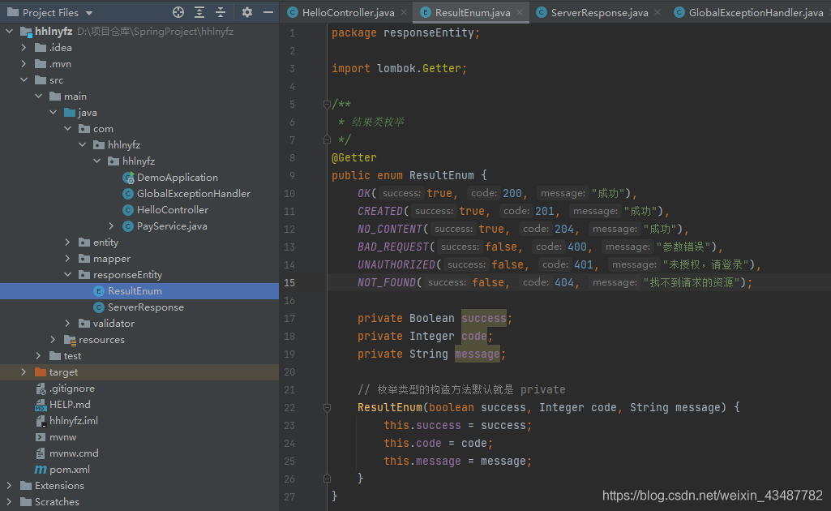Open the ServerResponse.java tab
The width and height of the screenshot is (831, 511).
[599, 13]
